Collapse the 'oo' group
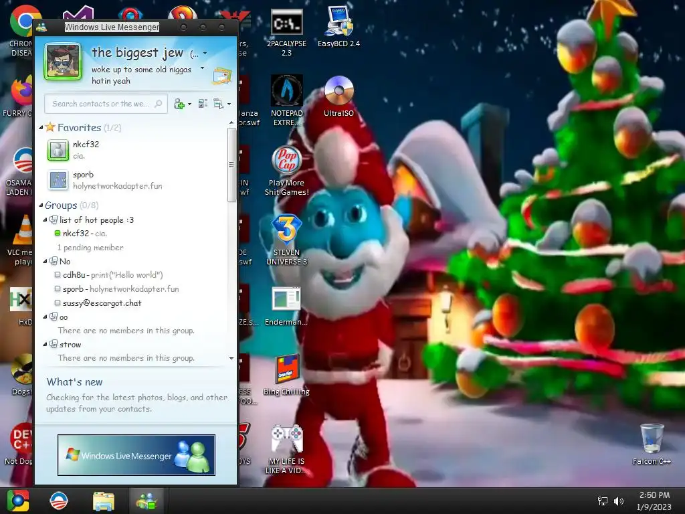This screenshot has width=685, height=514. [x=45, y=317]
